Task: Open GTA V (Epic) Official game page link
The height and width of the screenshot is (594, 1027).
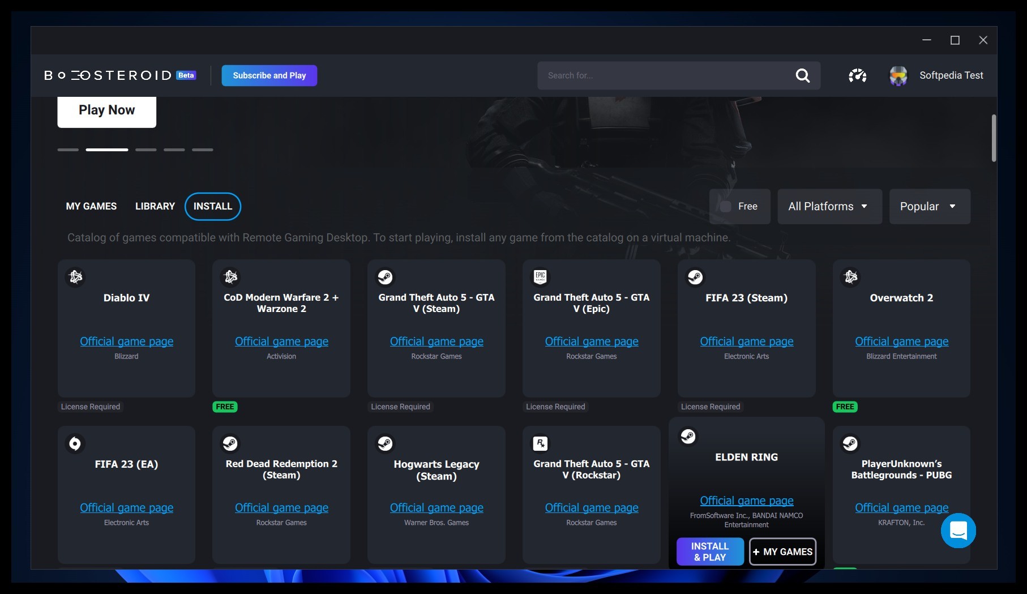Action: pos(592,341)
